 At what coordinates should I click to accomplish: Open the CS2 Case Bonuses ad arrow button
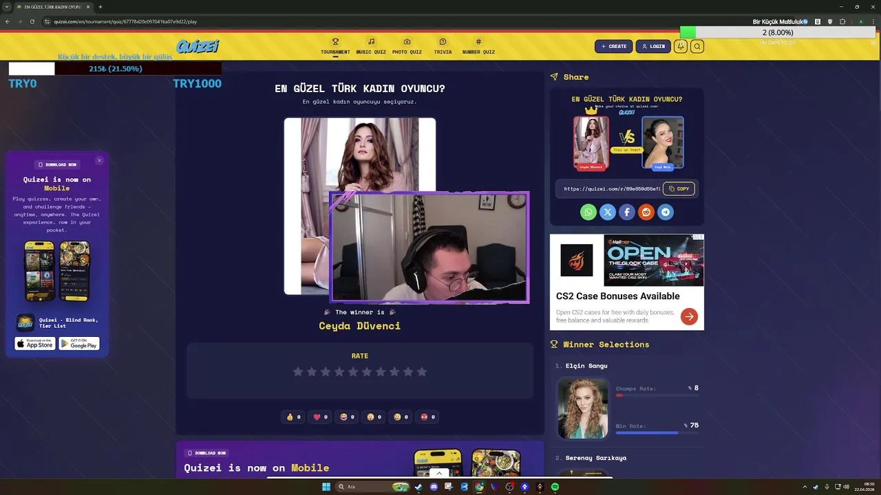(x=689, y=316)
